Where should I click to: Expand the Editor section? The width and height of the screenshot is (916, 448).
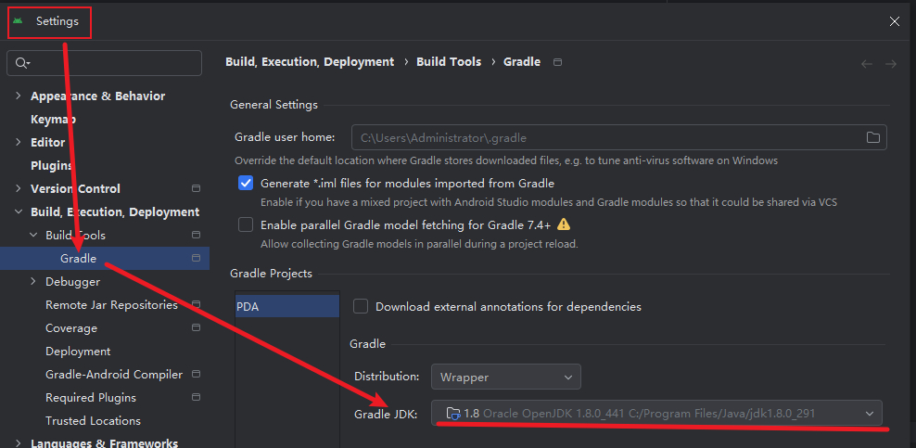point(19,142)
